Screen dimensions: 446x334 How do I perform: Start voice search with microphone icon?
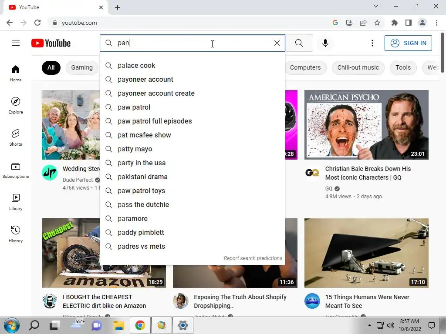(x=325, y=43)
